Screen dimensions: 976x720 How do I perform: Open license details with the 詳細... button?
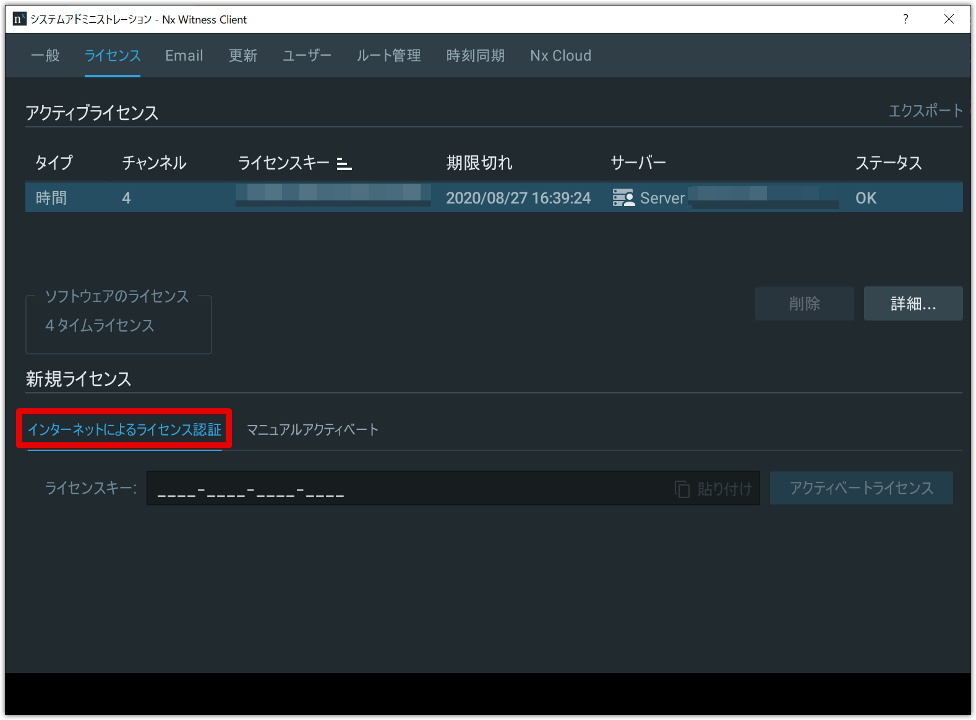click(914, 303)
